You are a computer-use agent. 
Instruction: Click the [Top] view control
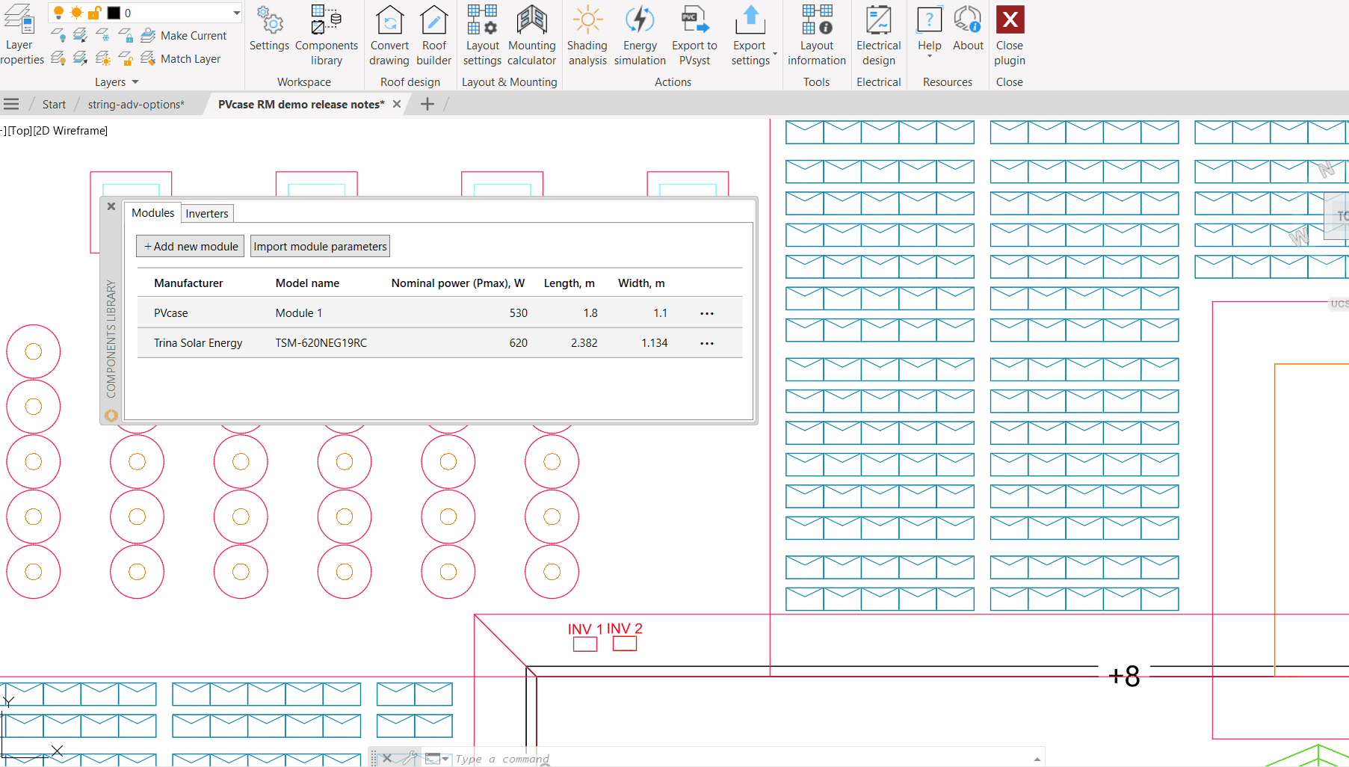click(20, 131)
